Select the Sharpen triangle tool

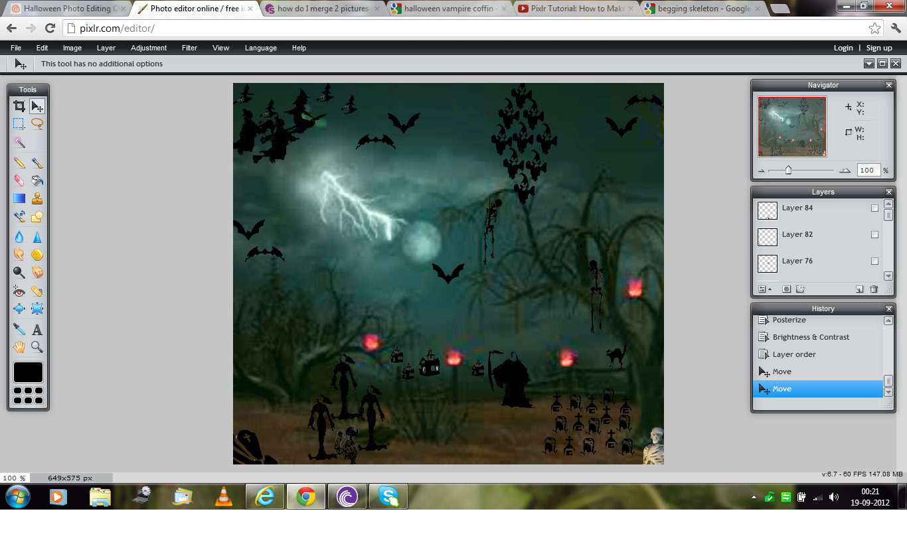[x=37, y=237]
